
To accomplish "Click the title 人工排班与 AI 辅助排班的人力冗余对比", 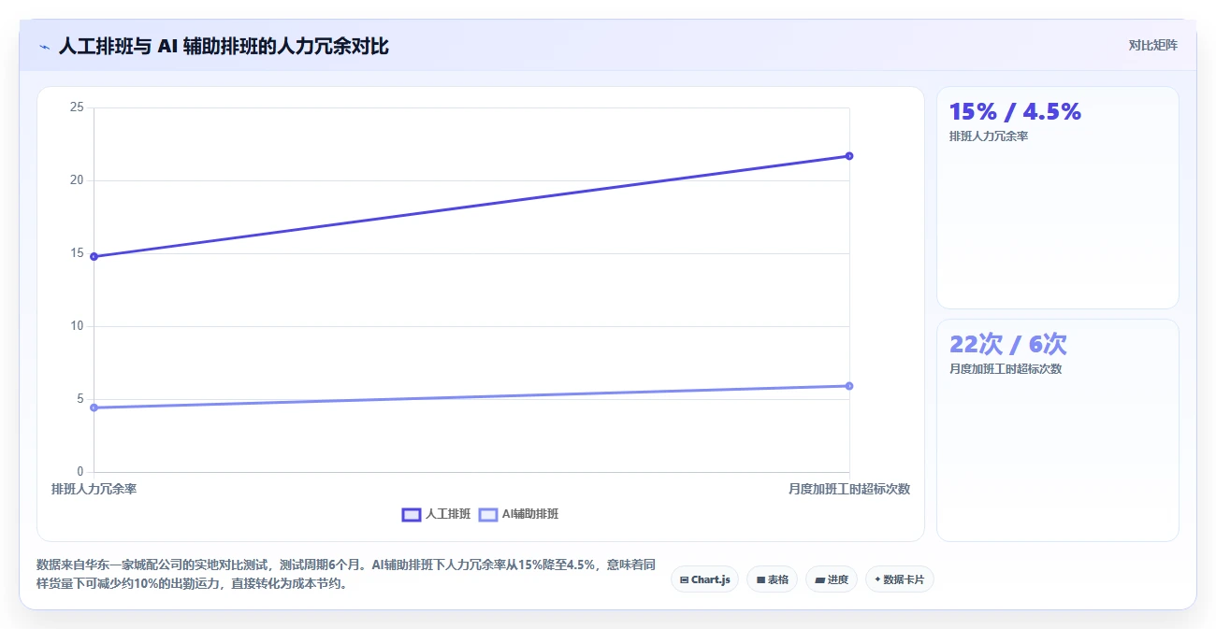I will click(224, 47).
